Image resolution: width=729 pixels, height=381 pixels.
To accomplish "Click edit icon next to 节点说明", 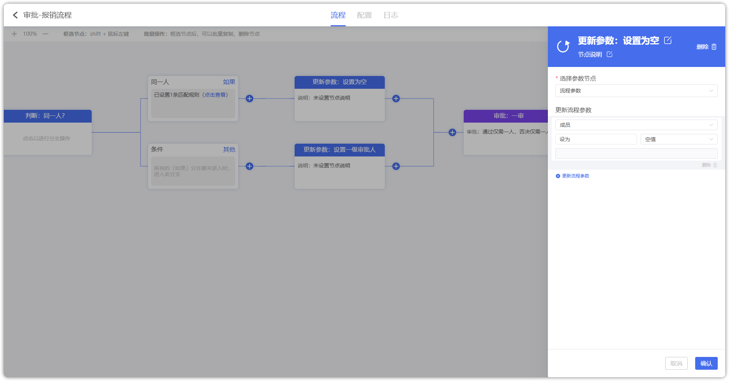I will (610, 54).
